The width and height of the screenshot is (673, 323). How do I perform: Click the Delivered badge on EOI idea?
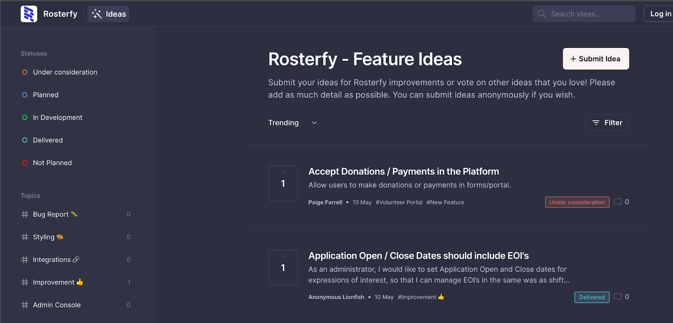[x=592, y=297]
